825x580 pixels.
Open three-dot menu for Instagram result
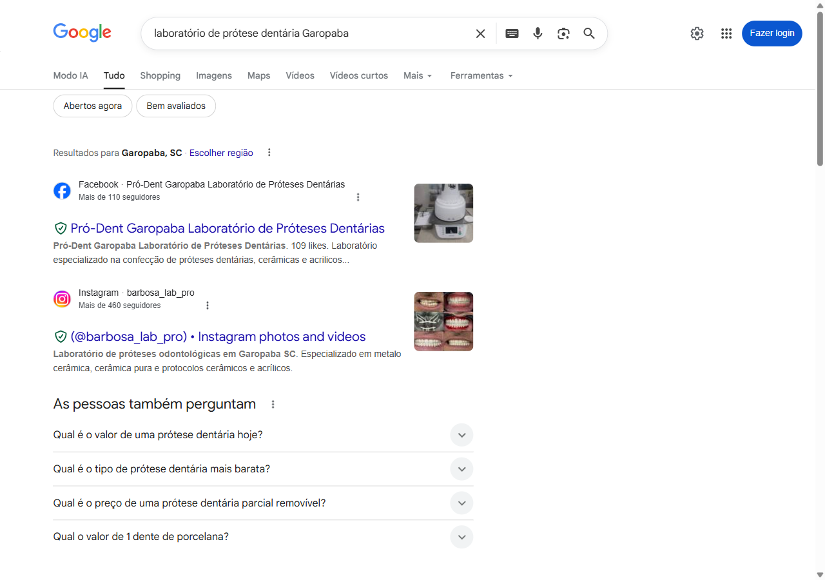pos(208,305)
